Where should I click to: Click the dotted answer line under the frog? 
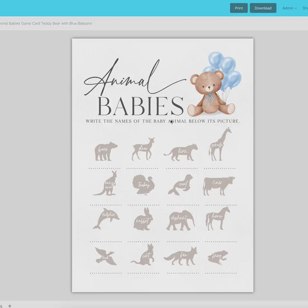pyautogui.click(x=221, y=273)
